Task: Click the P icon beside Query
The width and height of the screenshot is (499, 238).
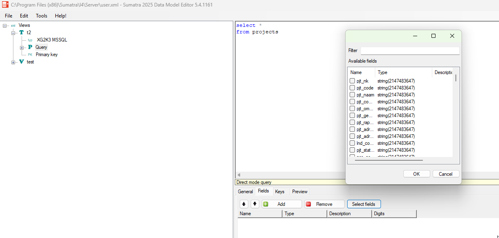Action: [30, 47]
